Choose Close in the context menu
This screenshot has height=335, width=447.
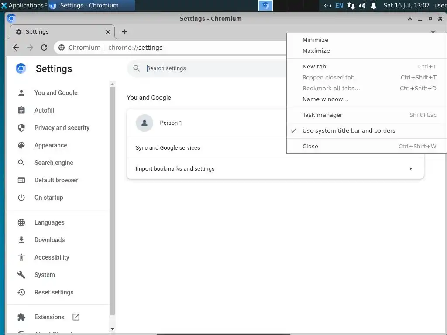coord(367,146)
